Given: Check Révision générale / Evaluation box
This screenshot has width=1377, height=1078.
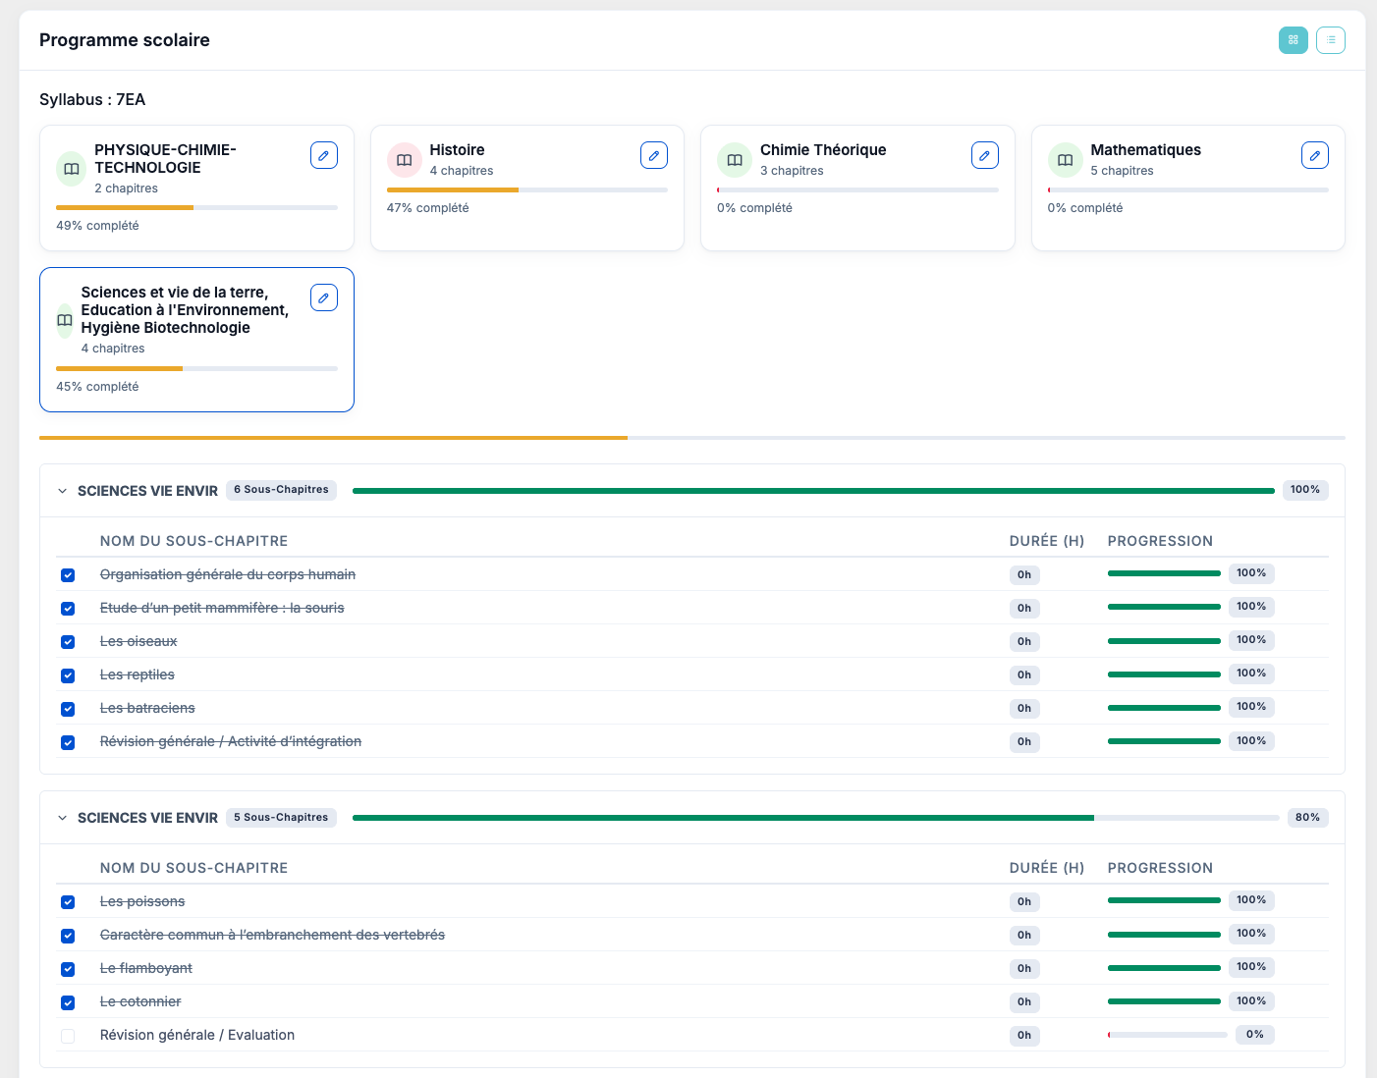Looking at the screenshot, I should click(x=68, y=1036).
